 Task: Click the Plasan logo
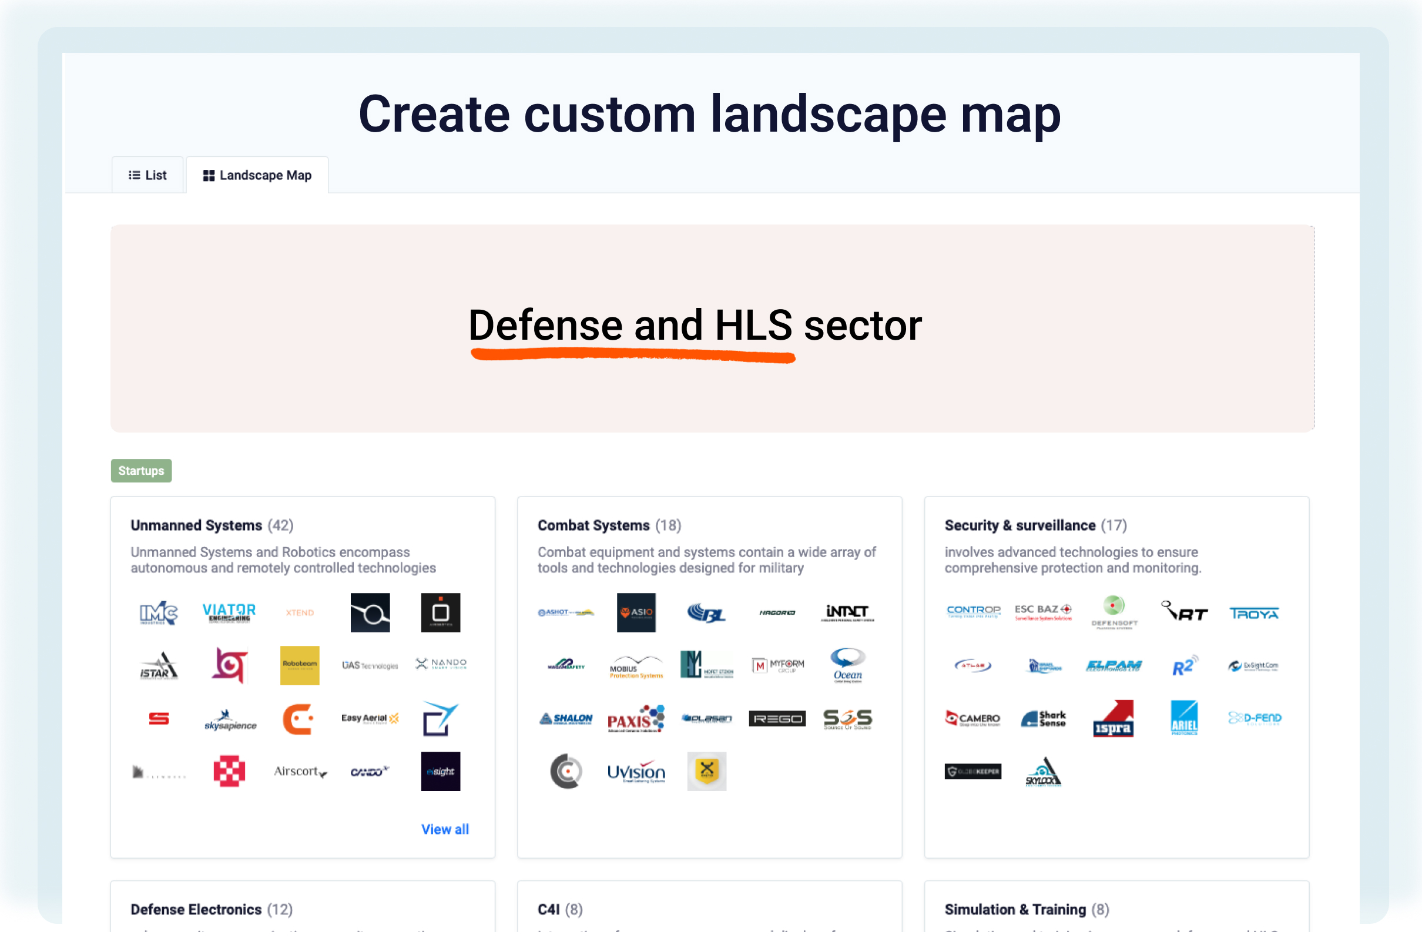pyautogui.click(x=707, y=719)
